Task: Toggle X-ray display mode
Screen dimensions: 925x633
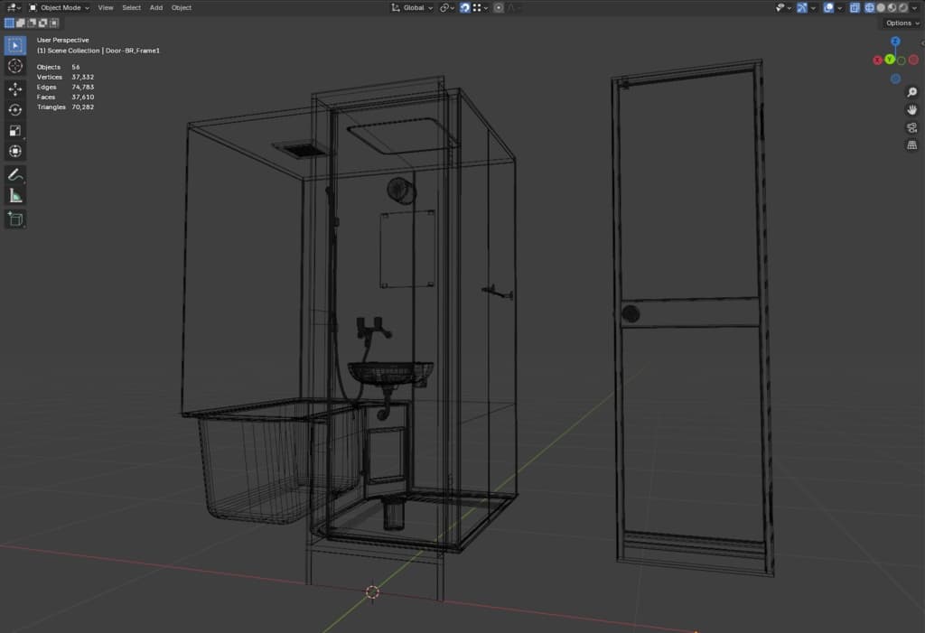Action: pyautogui.click(x=855, y=7)
